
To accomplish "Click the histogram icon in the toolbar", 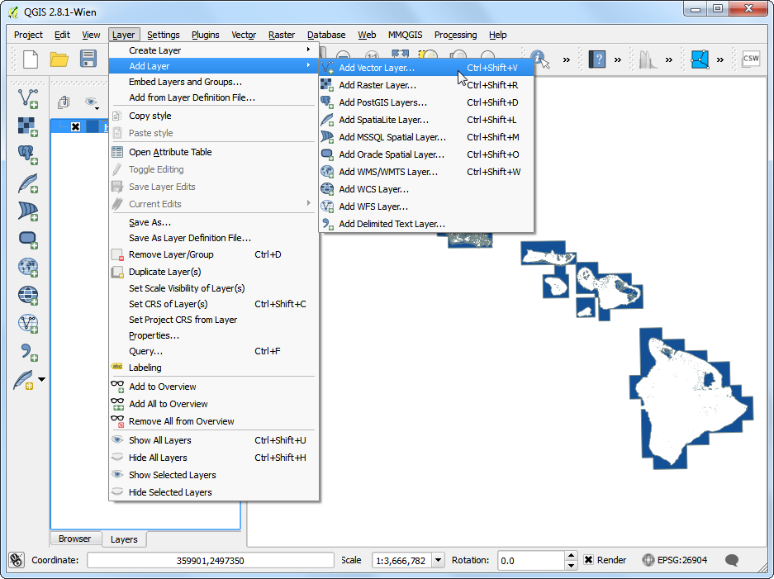I will [x=648, y=59].
